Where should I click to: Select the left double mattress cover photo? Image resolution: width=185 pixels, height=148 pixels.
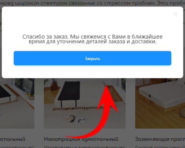(x=17, y=103)
